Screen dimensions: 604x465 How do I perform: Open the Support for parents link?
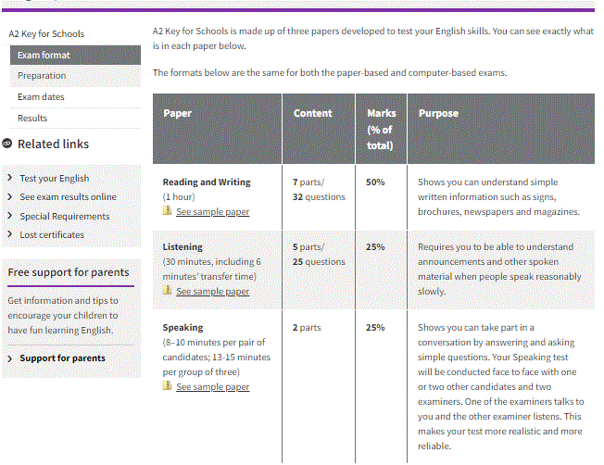pyautogui.click(x=62, y=358)
